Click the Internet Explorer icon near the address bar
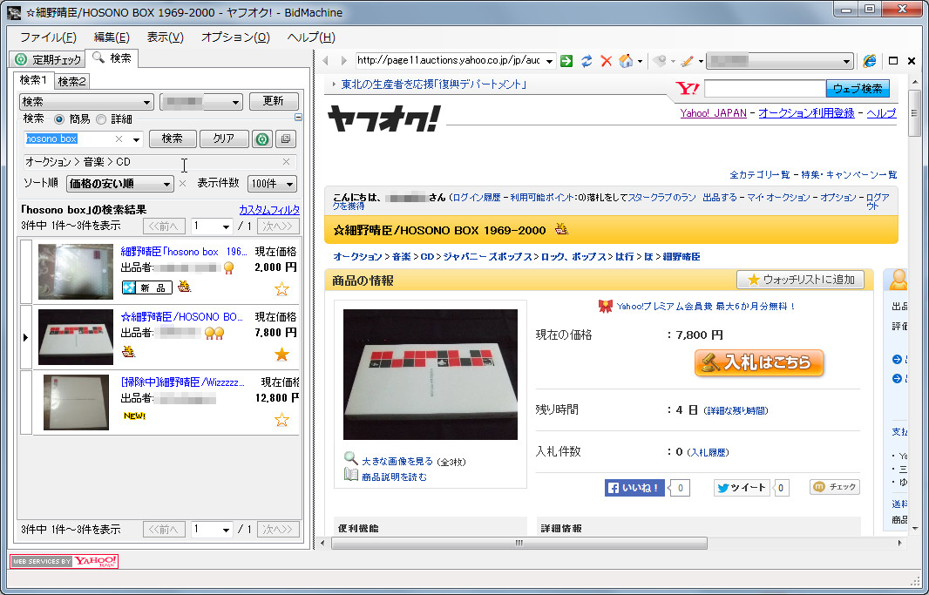929x595 pixels. pyautogui.click(x=870, y=61)
